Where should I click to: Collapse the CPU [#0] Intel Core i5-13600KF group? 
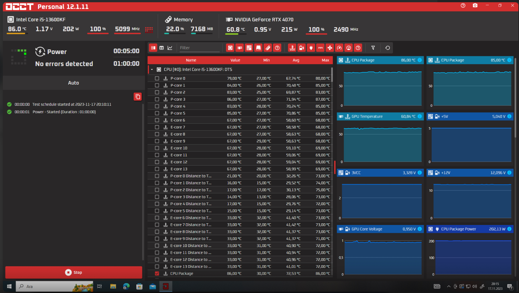tap(152, 69)
